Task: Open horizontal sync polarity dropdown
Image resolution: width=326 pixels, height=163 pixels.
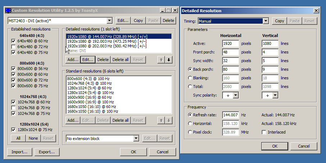Action: pyautogui.click(x=235, y=95)
